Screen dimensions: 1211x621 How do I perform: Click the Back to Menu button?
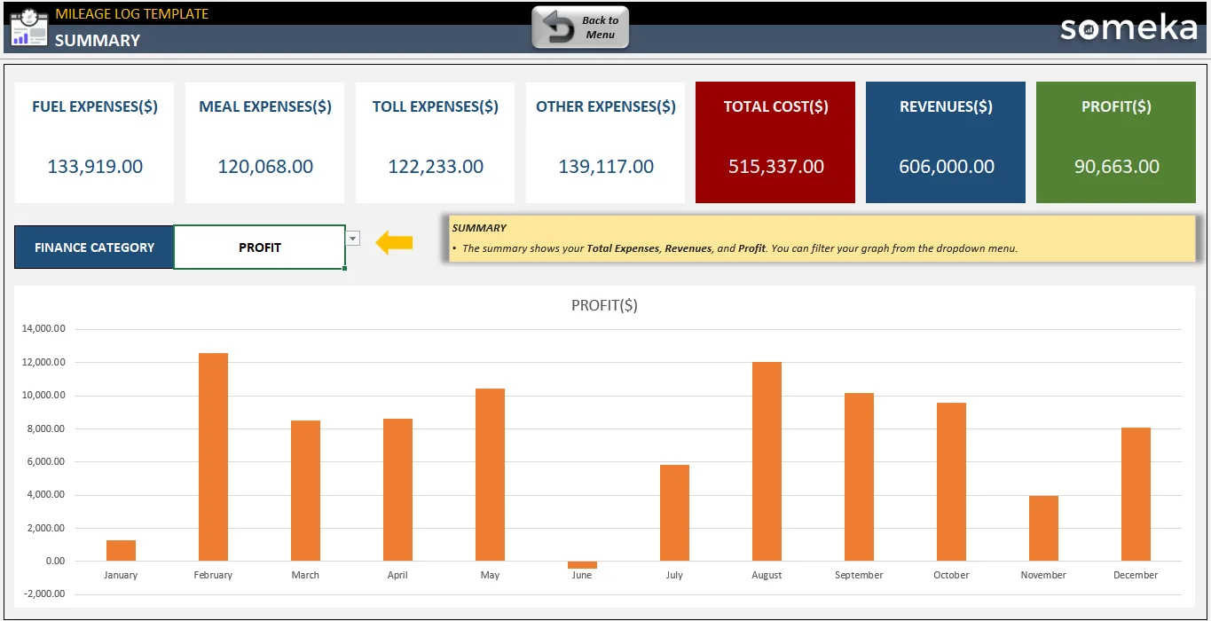pos(580,28)
